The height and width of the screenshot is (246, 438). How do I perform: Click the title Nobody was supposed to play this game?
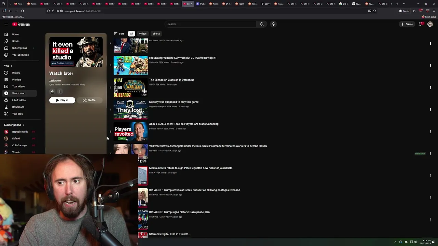click(174, 102)
